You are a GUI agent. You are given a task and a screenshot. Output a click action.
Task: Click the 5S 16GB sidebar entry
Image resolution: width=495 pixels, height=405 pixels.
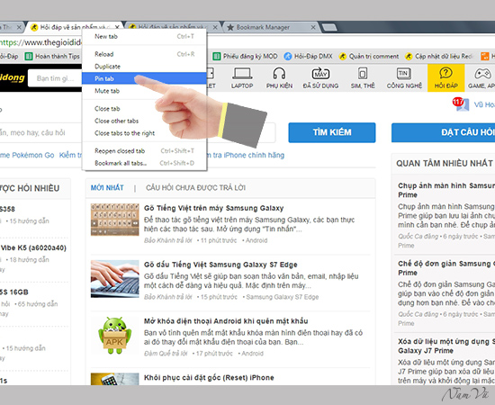click(x=14, y=292)
